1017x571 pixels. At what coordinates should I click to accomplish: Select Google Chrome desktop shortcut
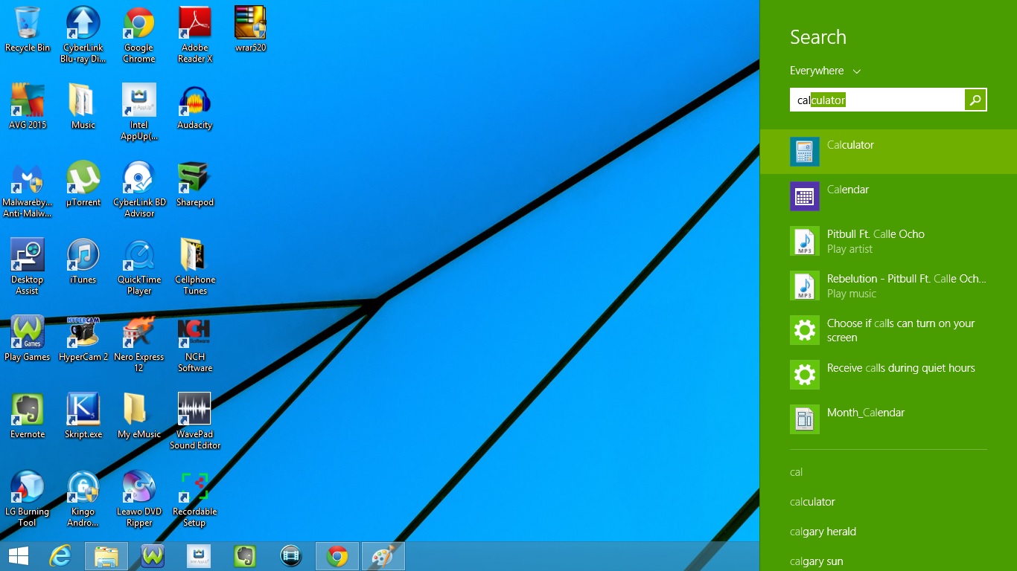coord(139,35)
